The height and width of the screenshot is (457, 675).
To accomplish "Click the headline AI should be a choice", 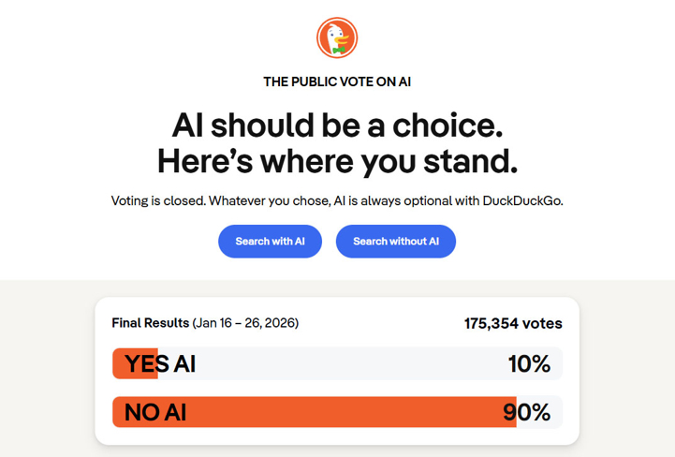I will click(337, 125).
